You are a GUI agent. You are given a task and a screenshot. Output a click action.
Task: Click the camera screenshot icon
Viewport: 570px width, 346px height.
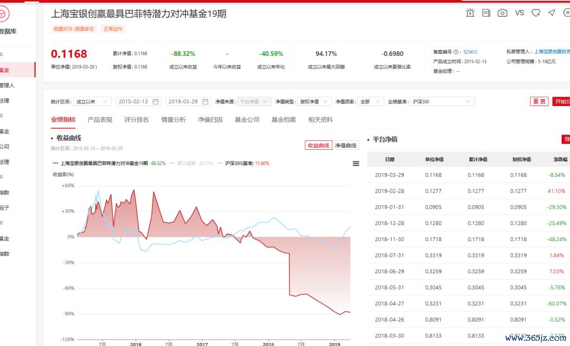(502, 13)
